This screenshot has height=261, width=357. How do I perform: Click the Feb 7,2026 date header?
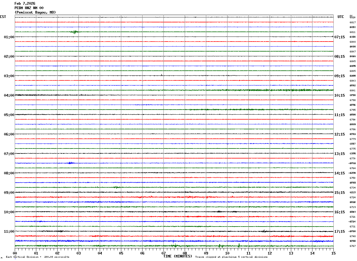coord(25,4)
